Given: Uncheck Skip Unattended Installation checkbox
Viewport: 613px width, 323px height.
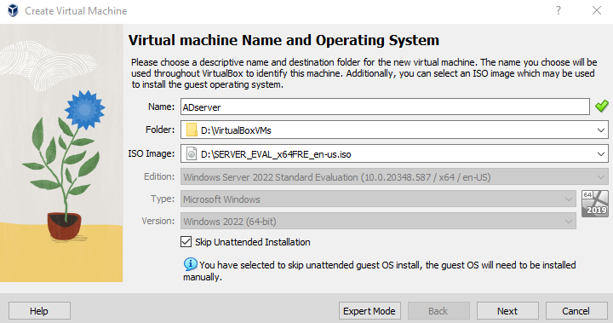Looking at the screenshot, I should (x=186, y=242).
